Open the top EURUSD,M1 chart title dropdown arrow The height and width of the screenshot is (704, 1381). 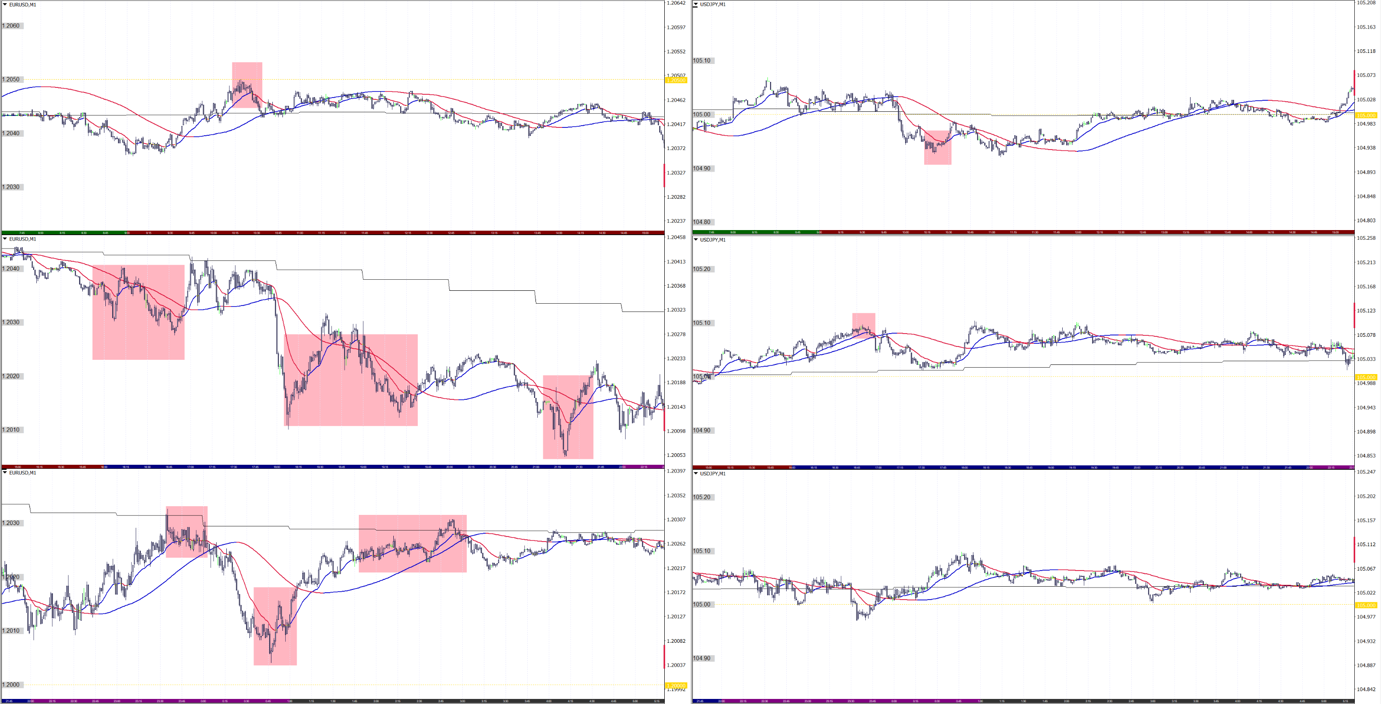click(5, 4)
